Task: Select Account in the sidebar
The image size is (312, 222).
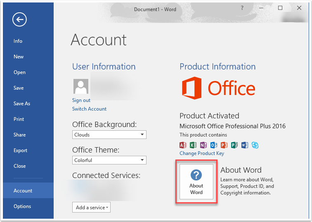Action: (x=28, y=190)
